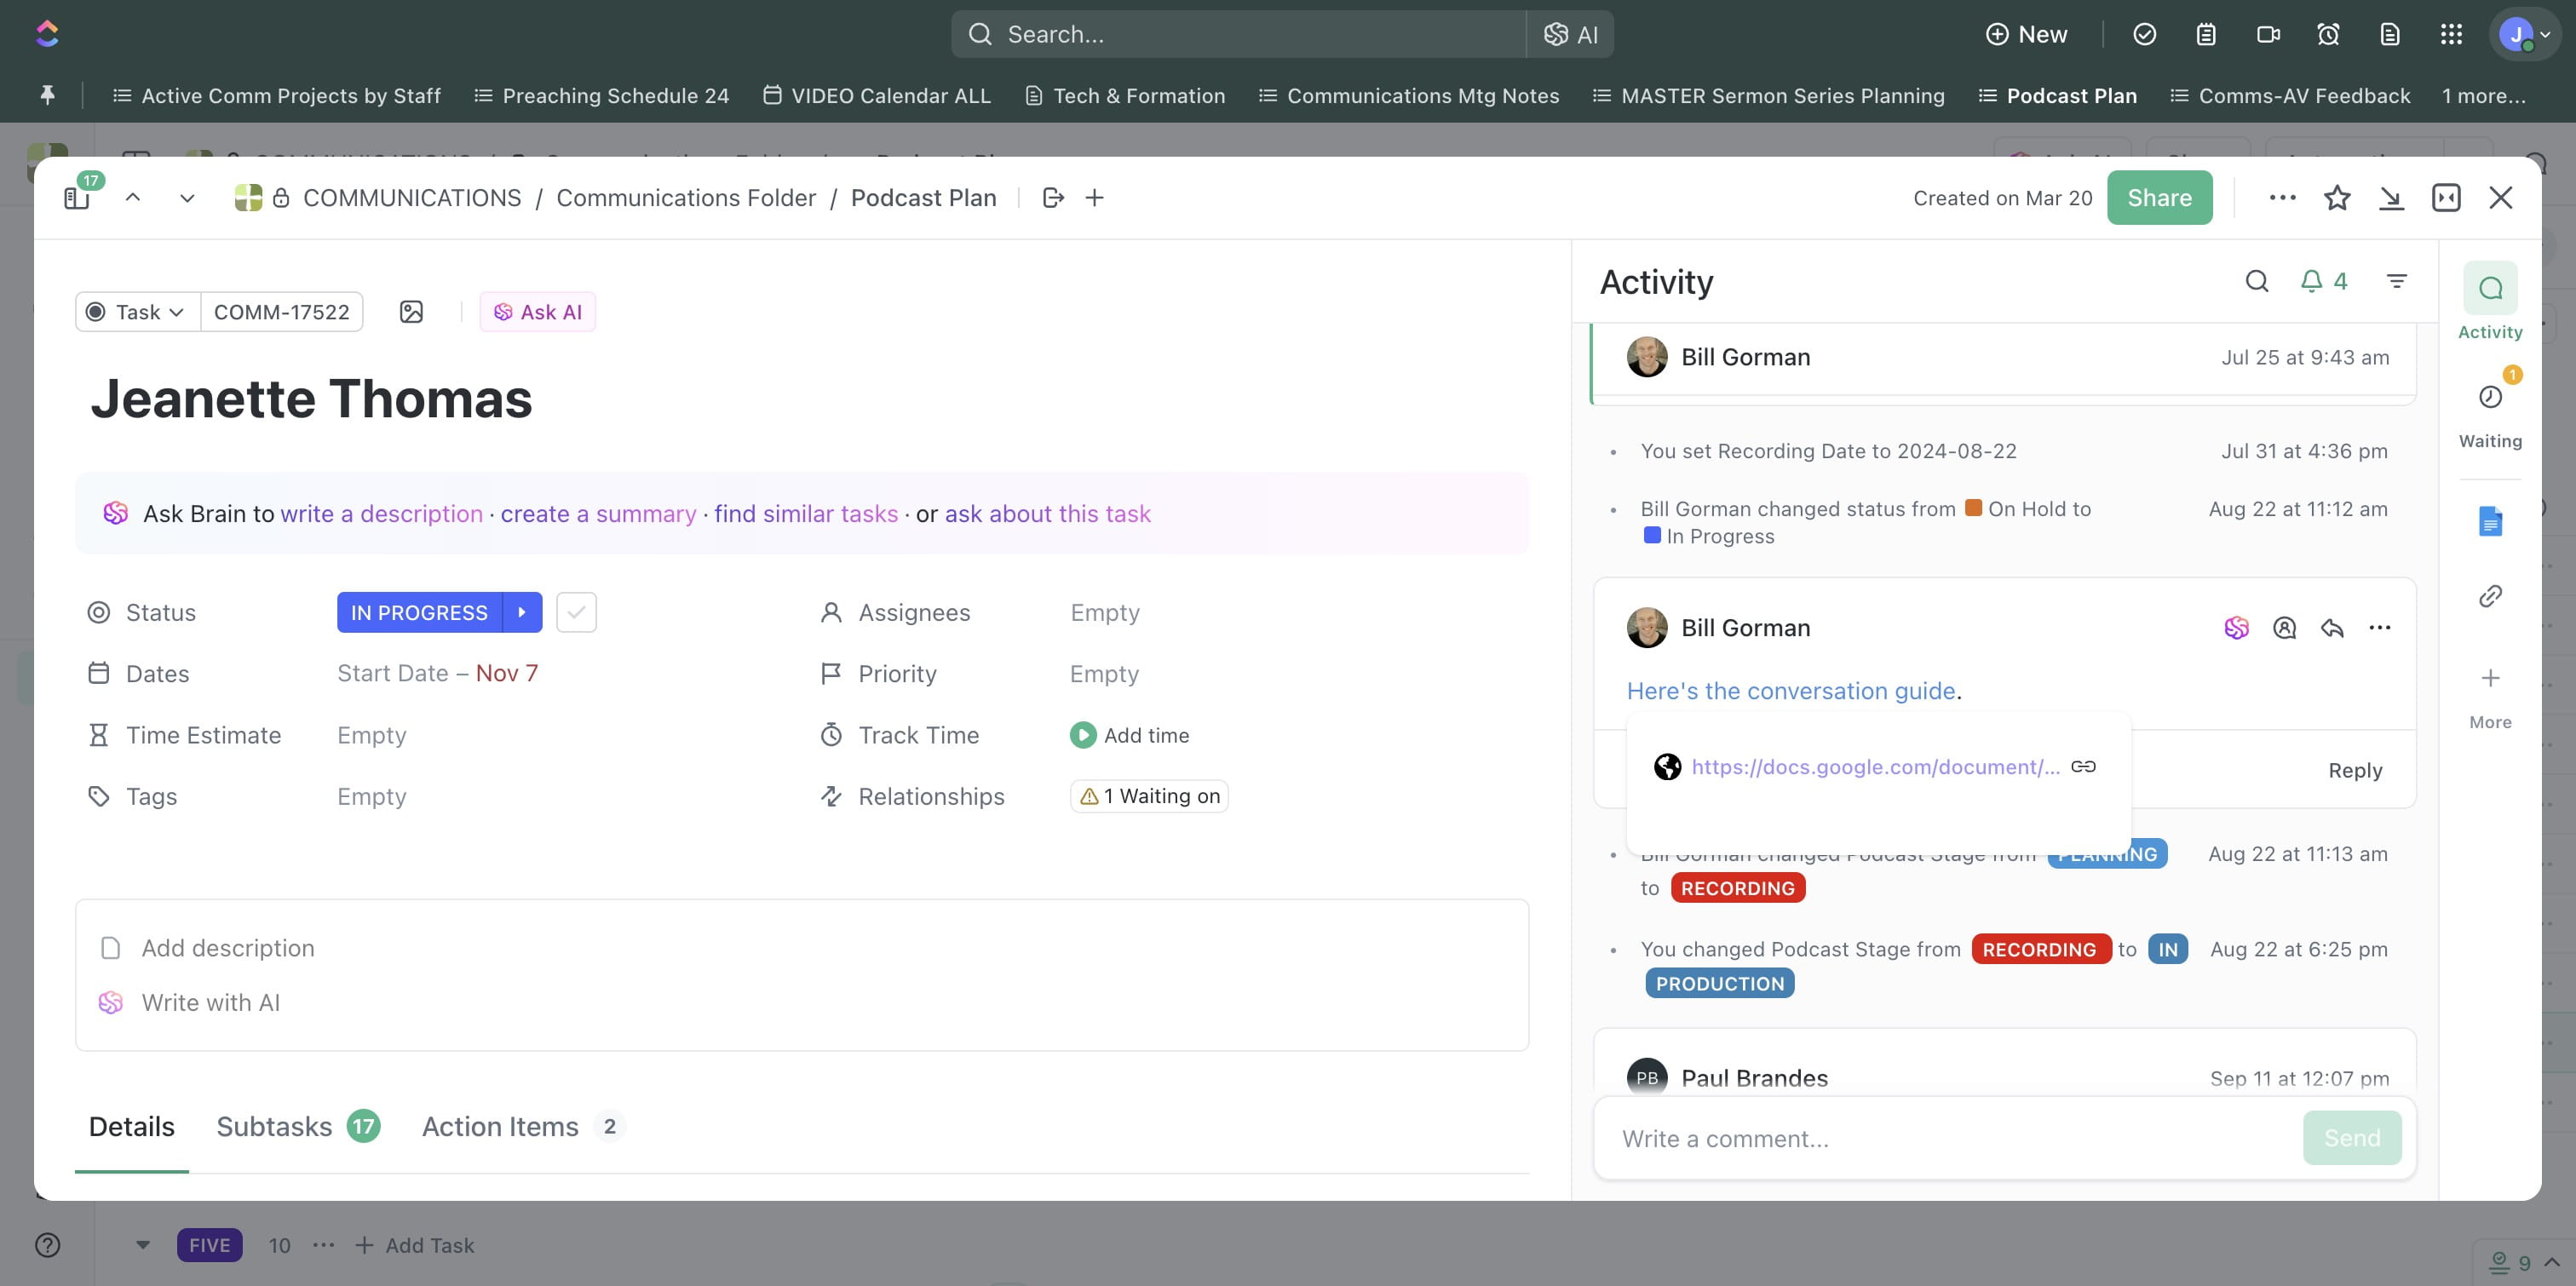
Task: Open the docs.google.com document link
Action: pos(1875,766)
